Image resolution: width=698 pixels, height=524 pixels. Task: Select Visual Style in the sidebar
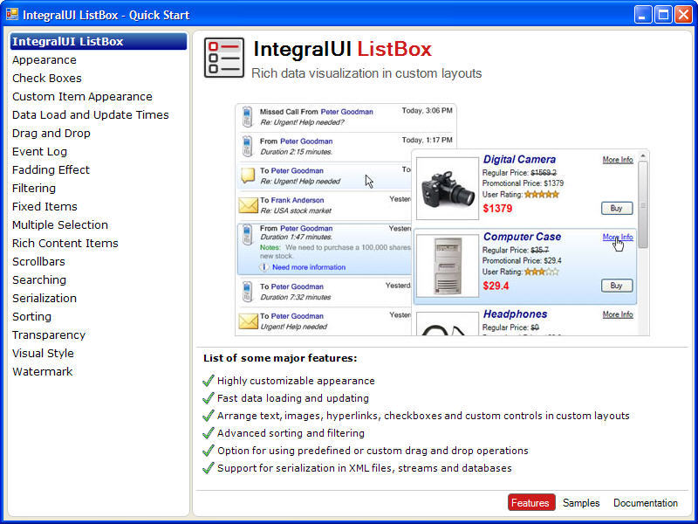tap(43, 353)
